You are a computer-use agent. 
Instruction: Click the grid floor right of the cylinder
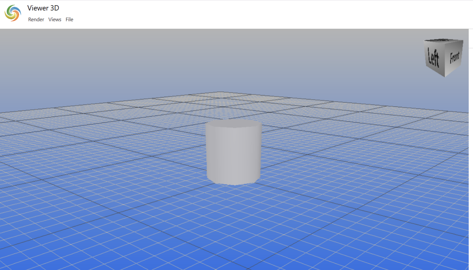337,159
